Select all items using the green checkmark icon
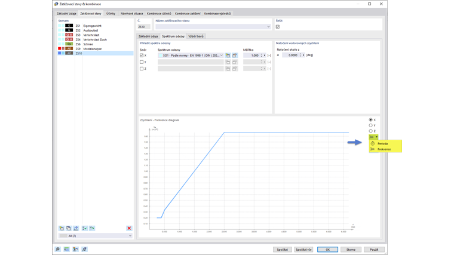 [x=85, y=228]
